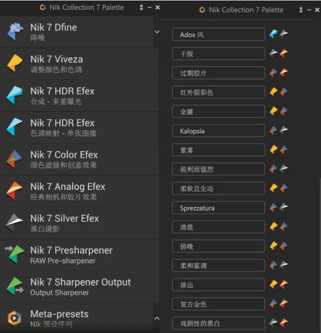
Task: Click Silver Efex icon beside 柔和蓝调 preset
Action: coord(284,264)
